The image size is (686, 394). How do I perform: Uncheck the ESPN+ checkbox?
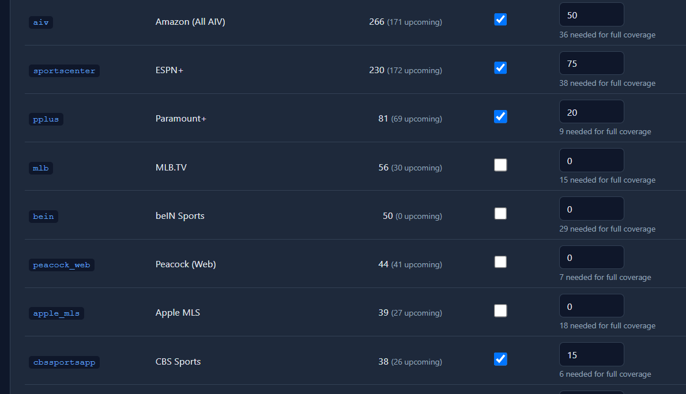[x=500, y=68]
